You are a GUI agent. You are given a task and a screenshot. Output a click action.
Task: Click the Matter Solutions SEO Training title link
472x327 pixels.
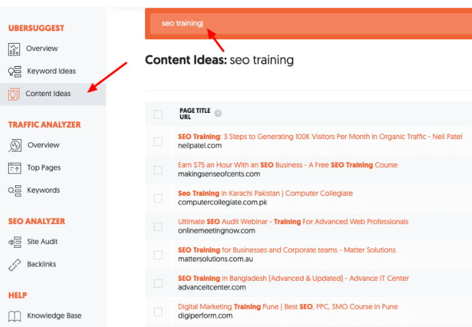point(286,250)
